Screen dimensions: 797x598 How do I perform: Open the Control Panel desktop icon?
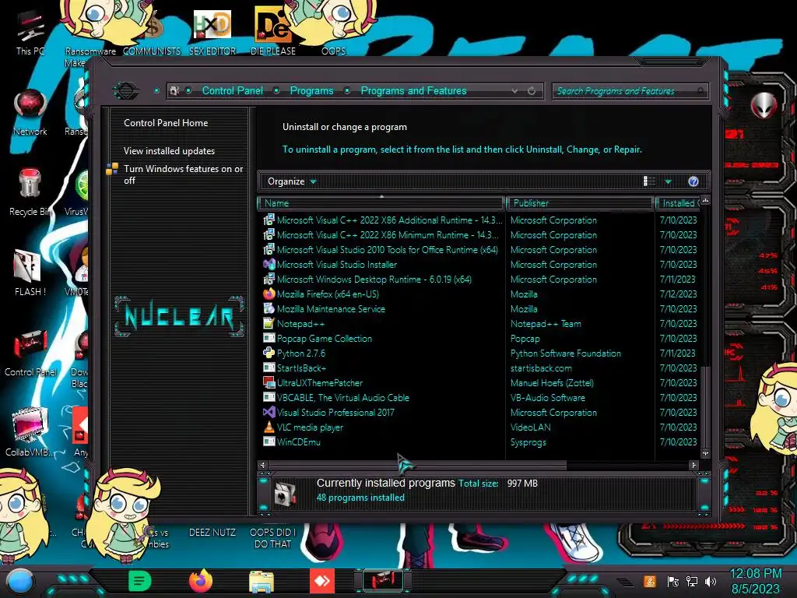coord(30,353)
